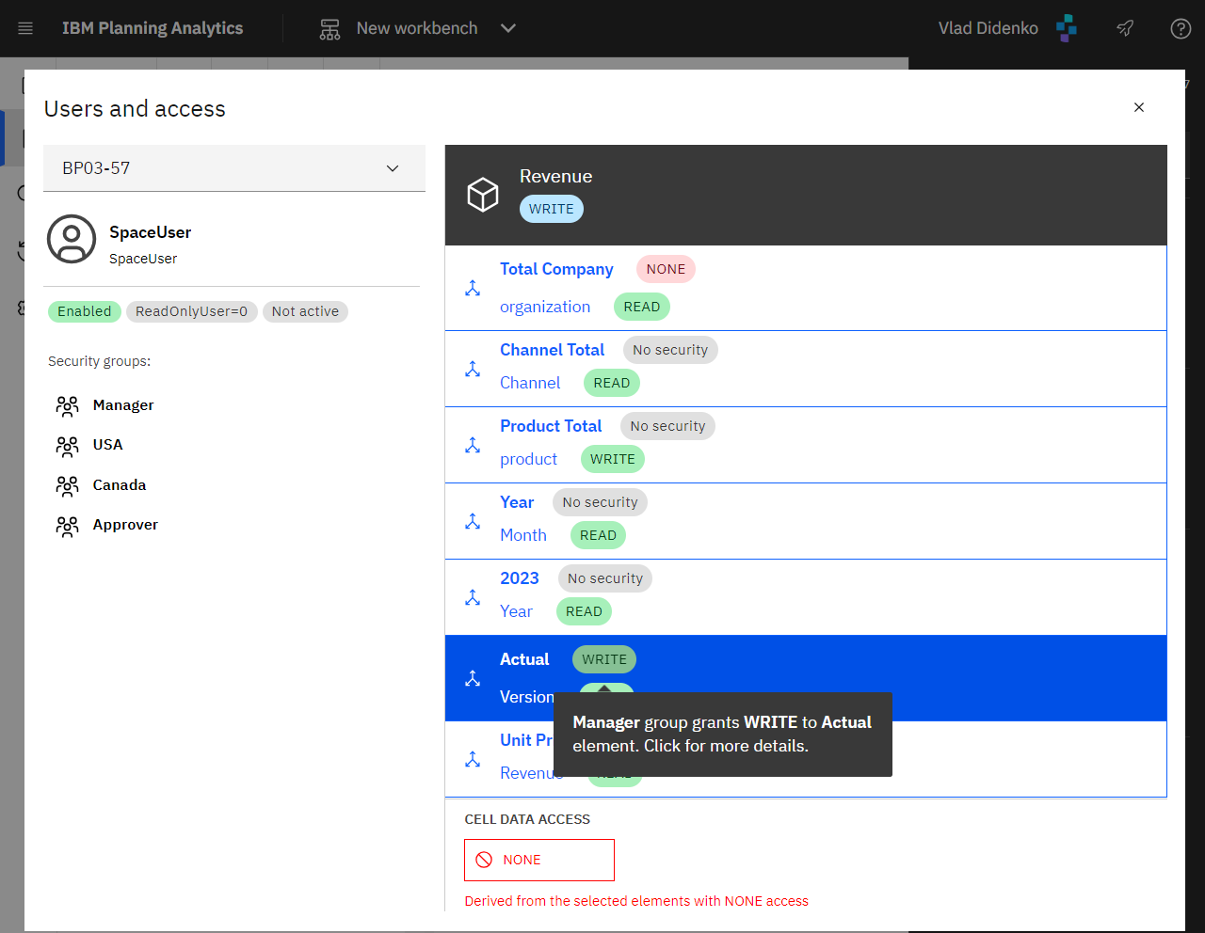The width and height of the screenshot is (1205, 933).
Task: Expand the New workbench dropdown chevron
Action: [x=508, y=28]
